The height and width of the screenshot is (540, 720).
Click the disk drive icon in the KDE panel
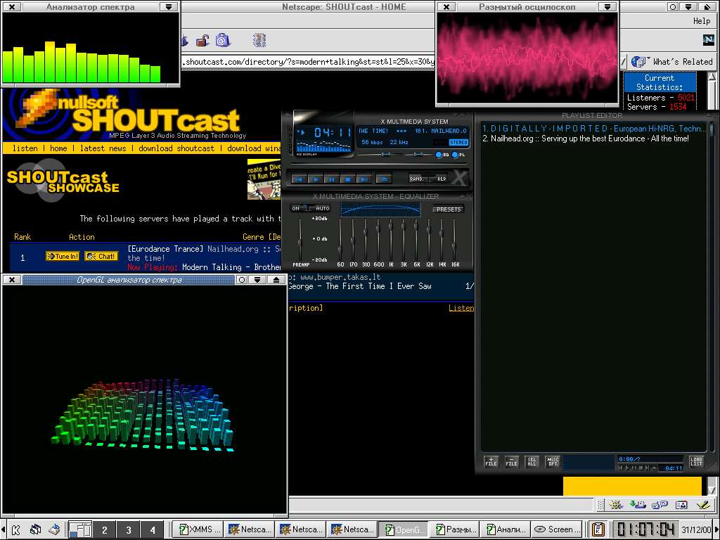click(x=55, y=529)
